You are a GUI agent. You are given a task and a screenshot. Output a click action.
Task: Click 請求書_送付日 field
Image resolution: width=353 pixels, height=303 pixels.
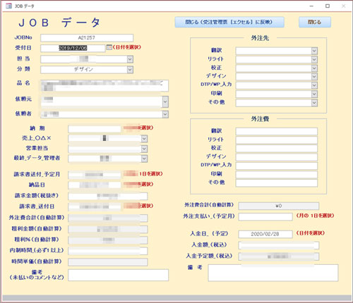(x=95, y=206)
